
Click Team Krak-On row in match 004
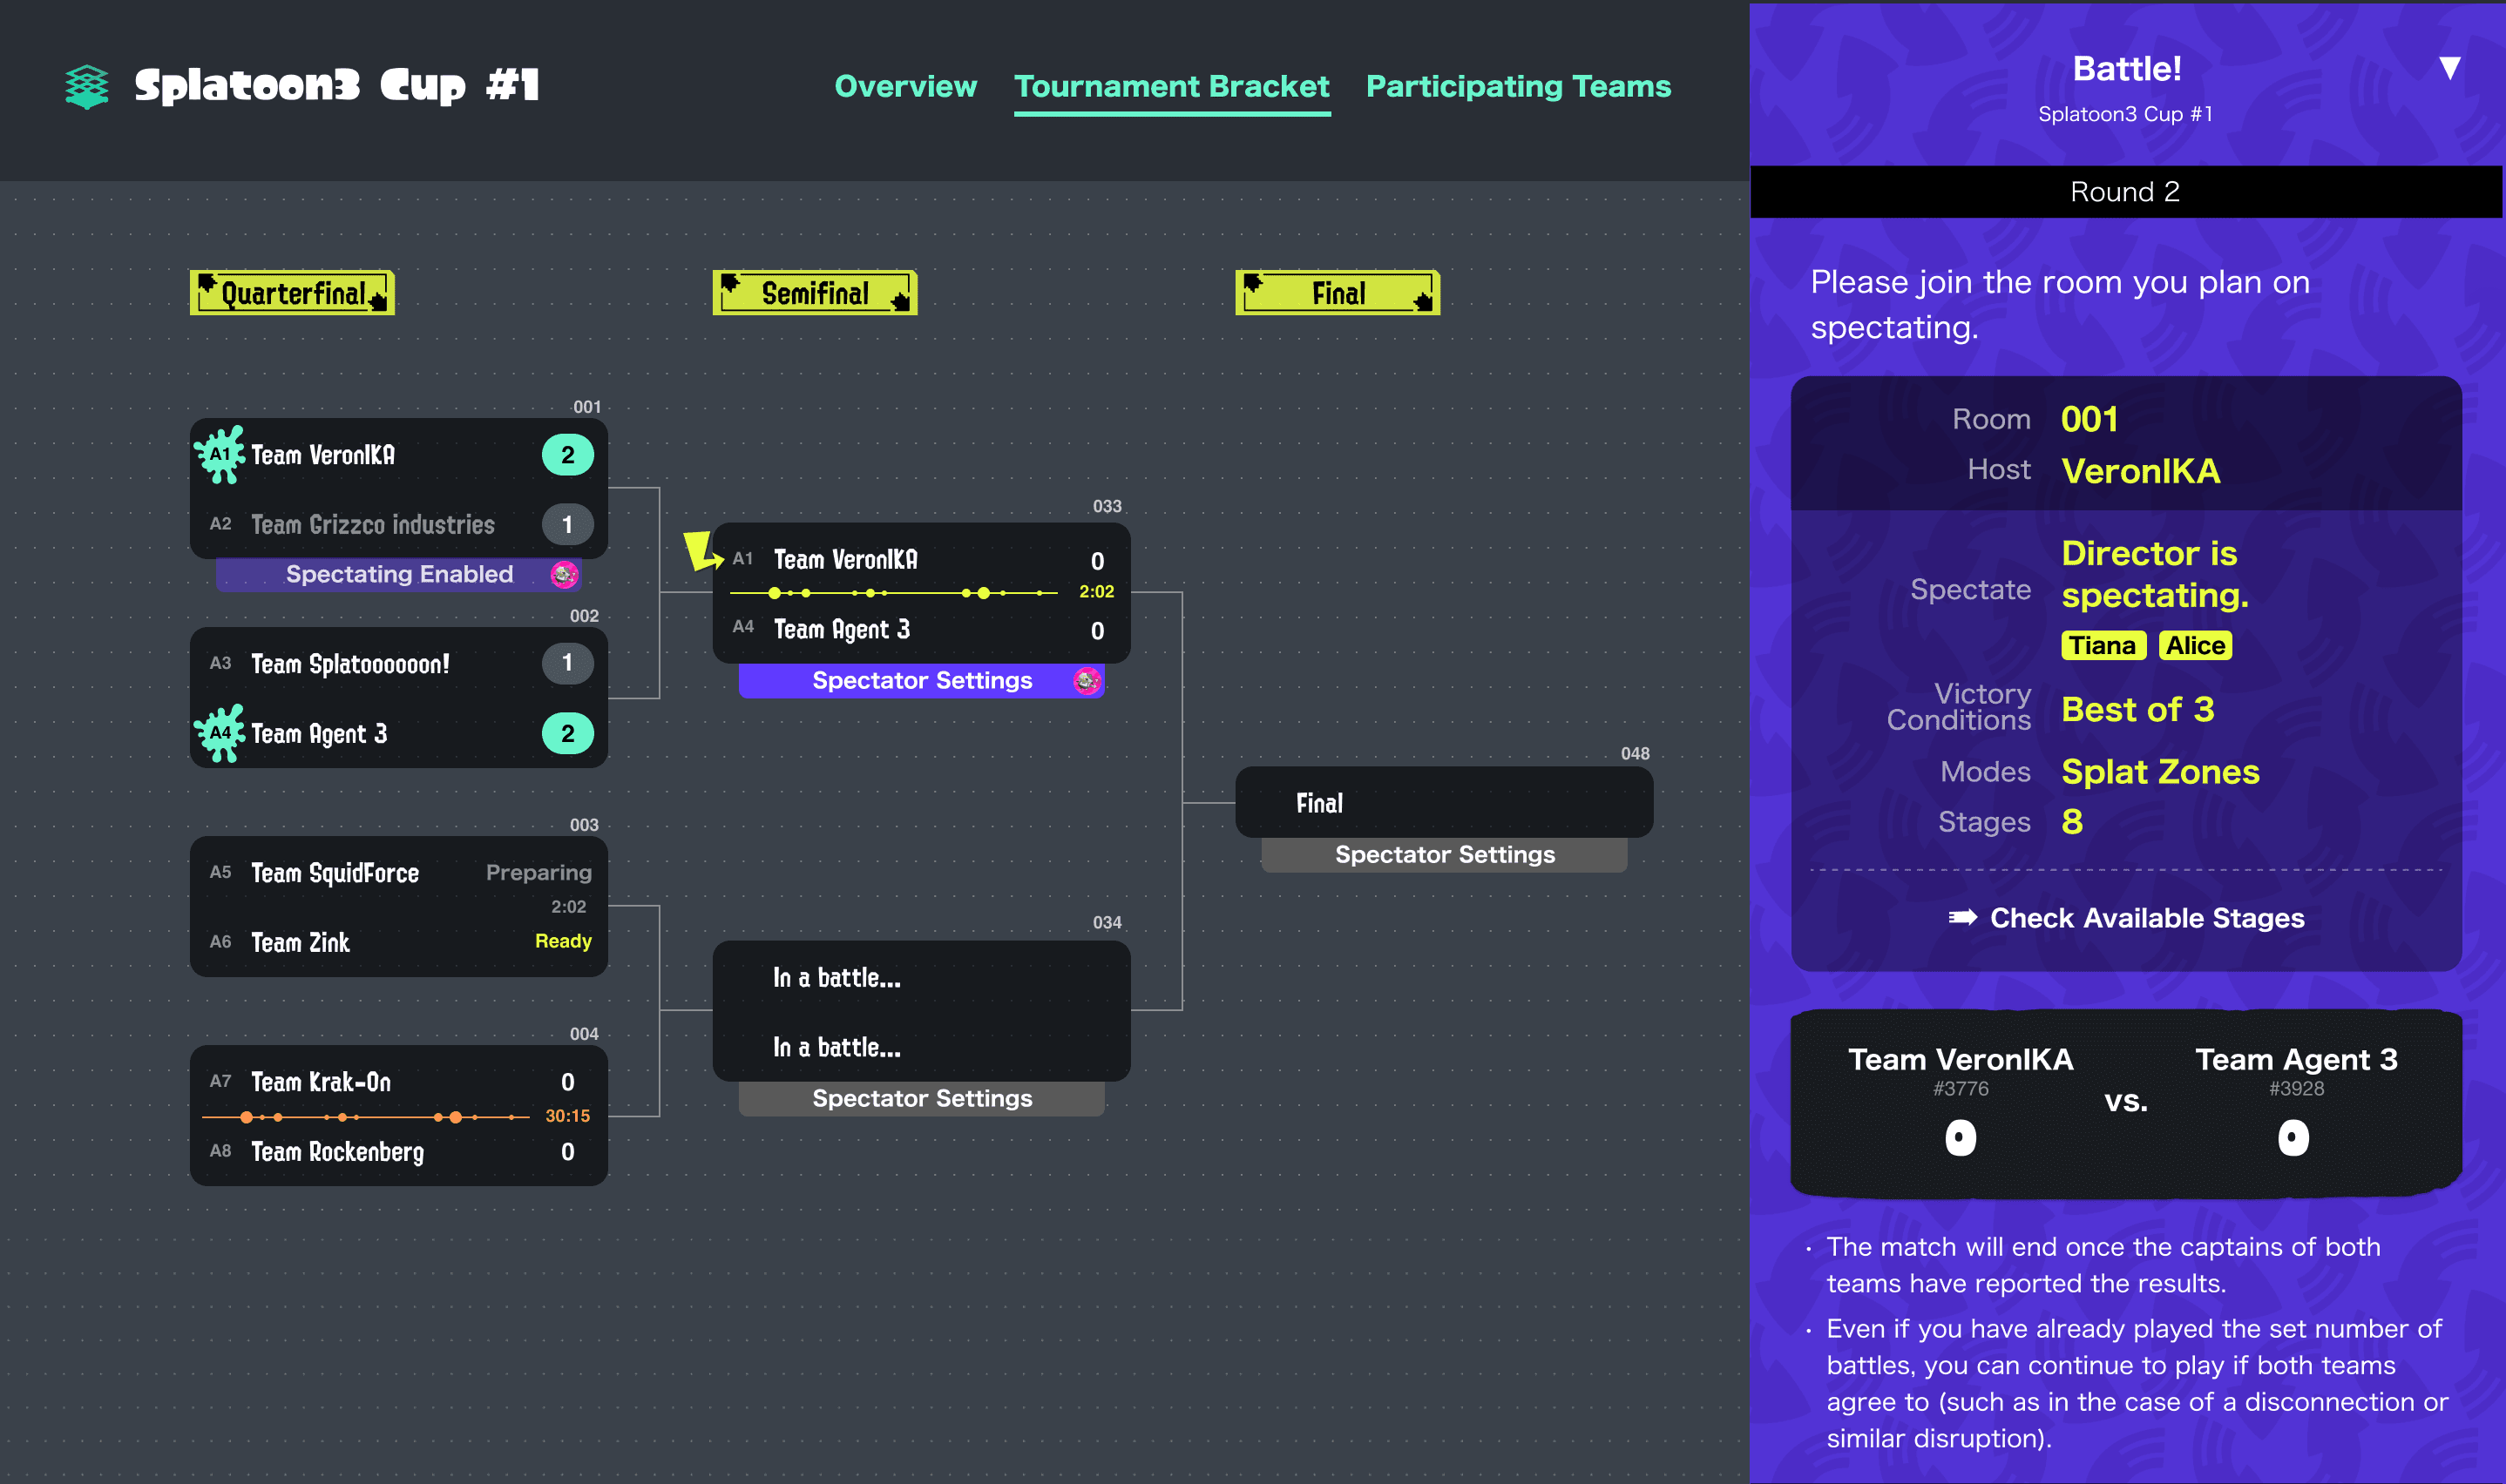pyautogui.click(x=399, y=1082)
